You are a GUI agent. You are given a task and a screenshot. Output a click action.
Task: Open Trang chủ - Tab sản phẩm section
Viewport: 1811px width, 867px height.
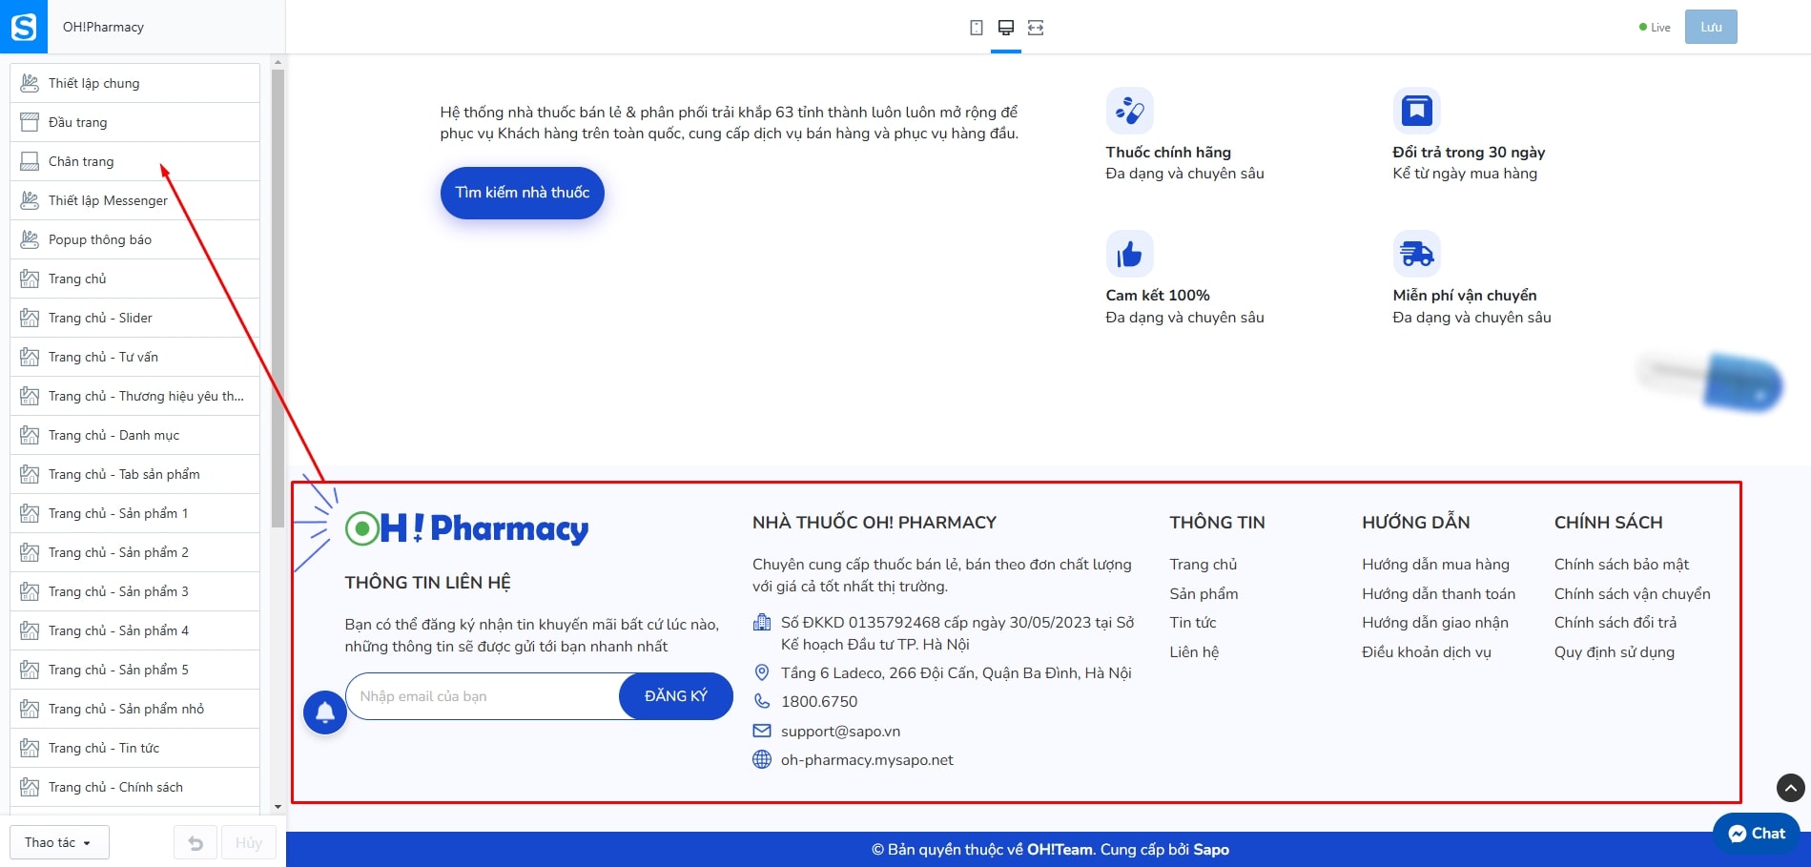point(134,474)
